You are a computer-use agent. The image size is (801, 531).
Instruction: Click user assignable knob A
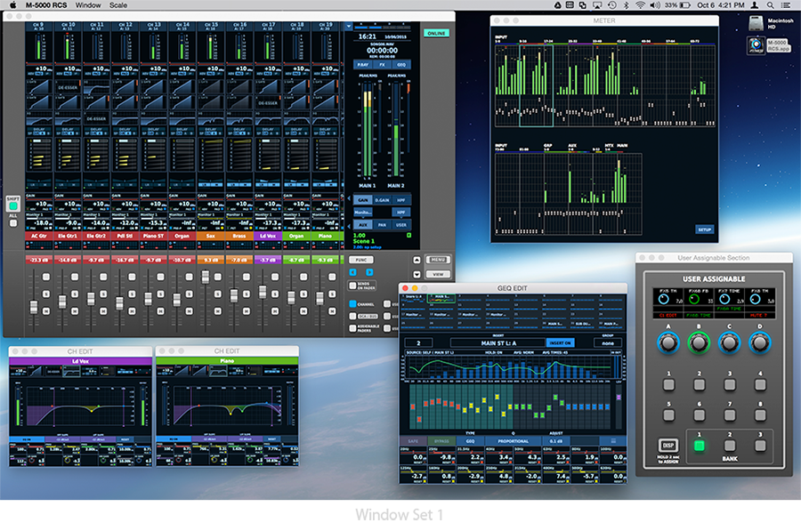(x=667, y=342)
